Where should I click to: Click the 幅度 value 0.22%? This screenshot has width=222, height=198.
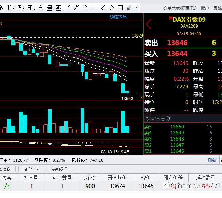(181, 79)
